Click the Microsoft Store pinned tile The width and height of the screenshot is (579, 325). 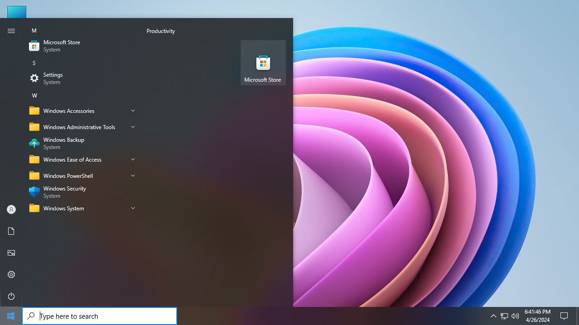point(263,63)
